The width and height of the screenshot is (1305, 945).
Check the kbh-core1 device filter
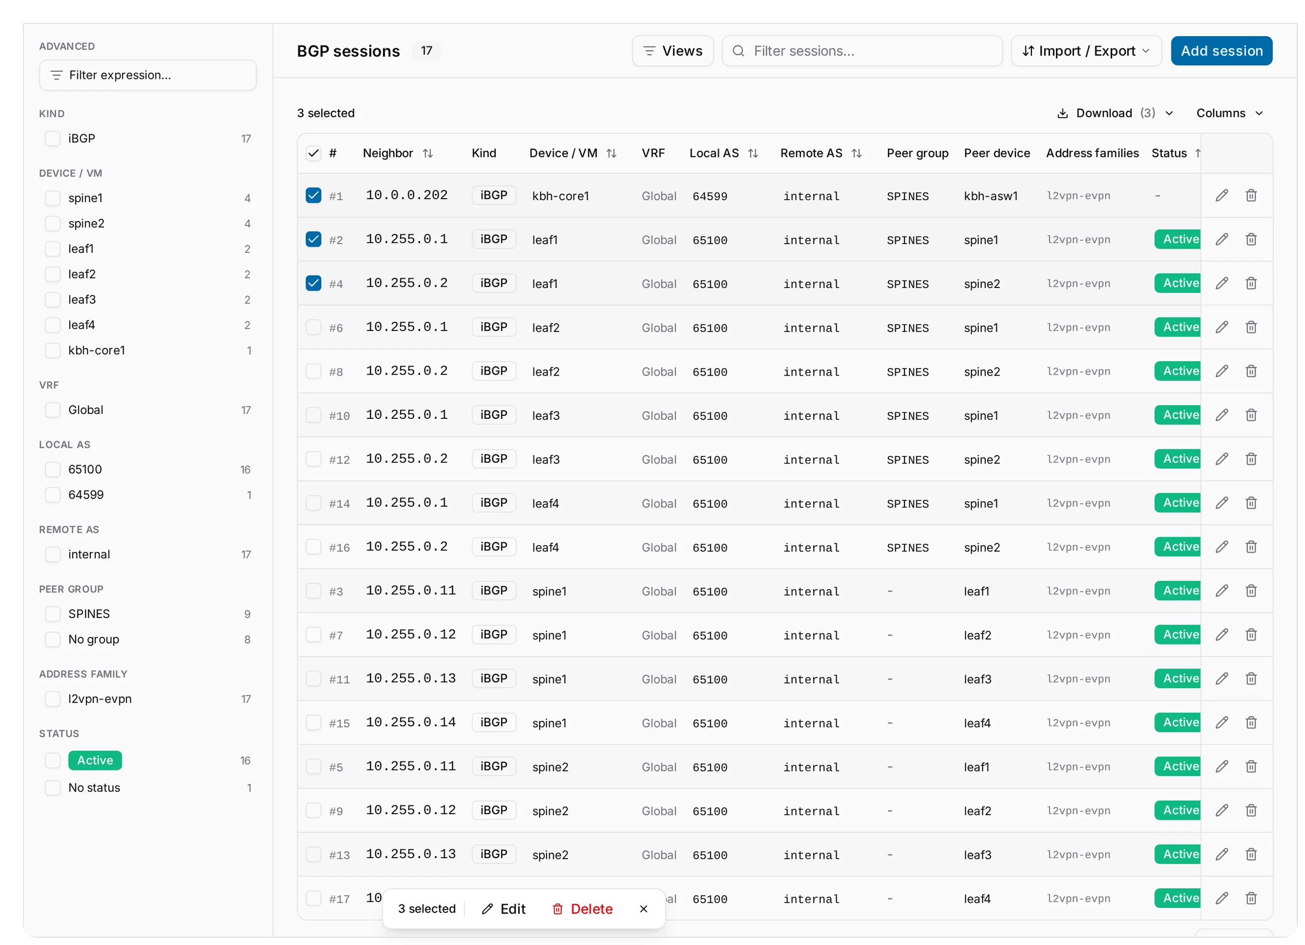pos(53,351)
